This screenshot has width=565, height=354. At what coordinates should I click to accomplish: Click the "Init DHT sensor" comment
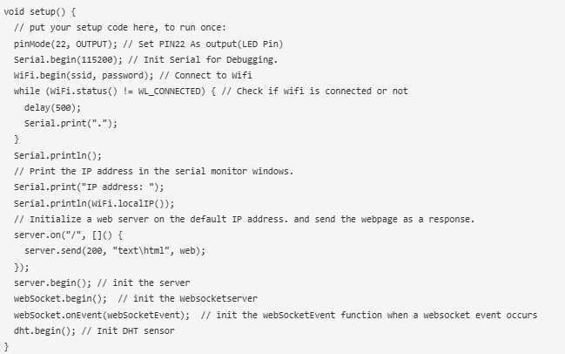tap(130, 330)
